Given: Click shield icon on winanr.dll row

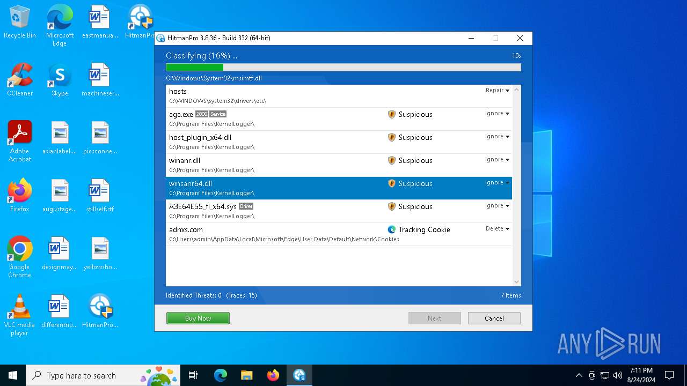Looking at the screenshot, I should [392, 160].
